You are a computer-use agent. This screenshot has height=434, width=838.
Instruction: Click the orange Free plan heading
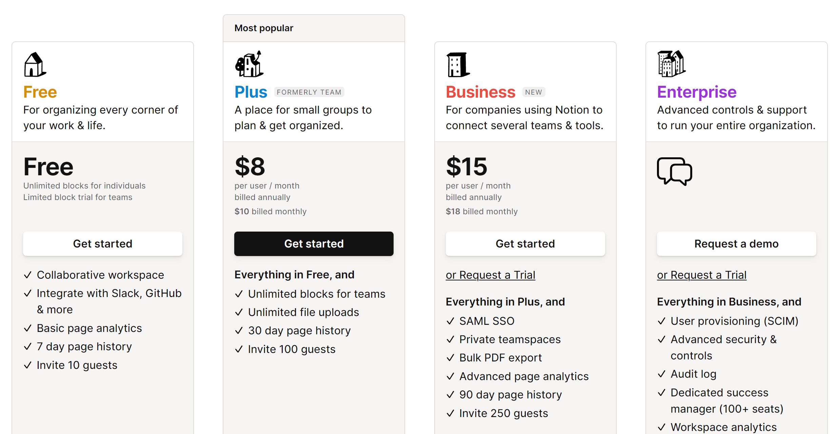tap(40, 92)
